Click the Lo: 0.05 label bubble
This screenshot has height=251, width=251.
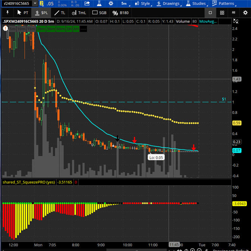(x=156, y=158)
